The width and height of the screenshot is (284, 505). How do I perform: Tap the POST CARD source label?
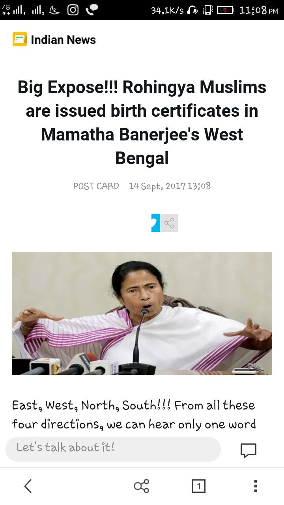pyautogui.click(x=96, y=186)
